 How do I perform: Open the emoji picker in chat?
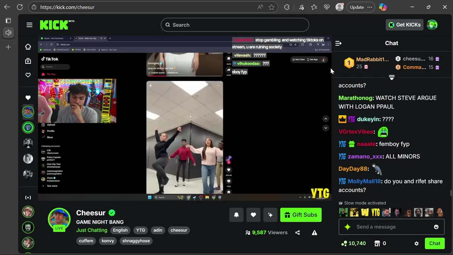pos(436,227)
